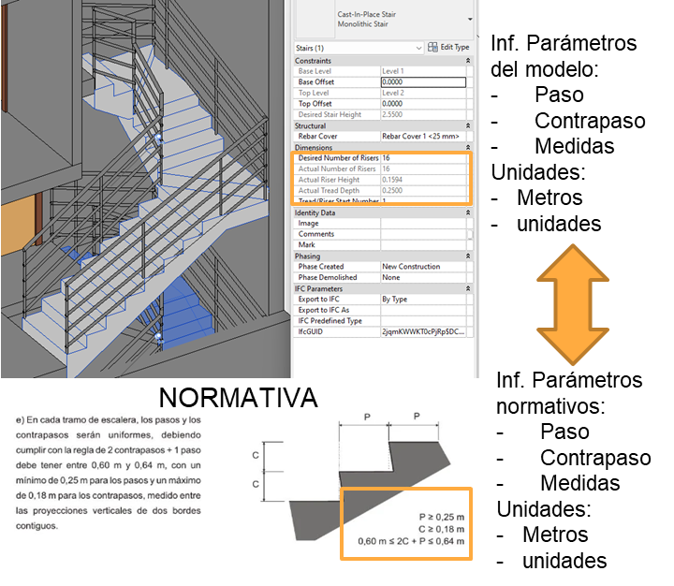Viewport: 674px width, 586px height.
Task: Click the Rebar Cover parameter label
Action: click(317, 137)
